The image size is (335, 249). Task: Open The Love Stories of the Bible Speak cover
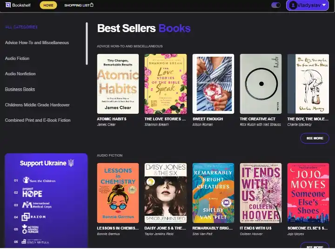click(166, 84)
